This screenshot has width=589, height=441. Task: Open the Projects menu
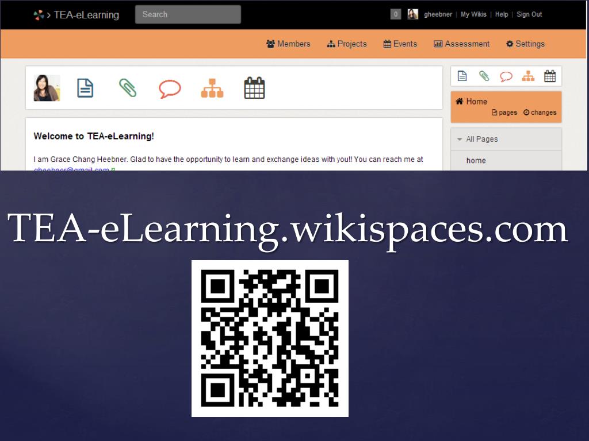(x=347, y=44)
